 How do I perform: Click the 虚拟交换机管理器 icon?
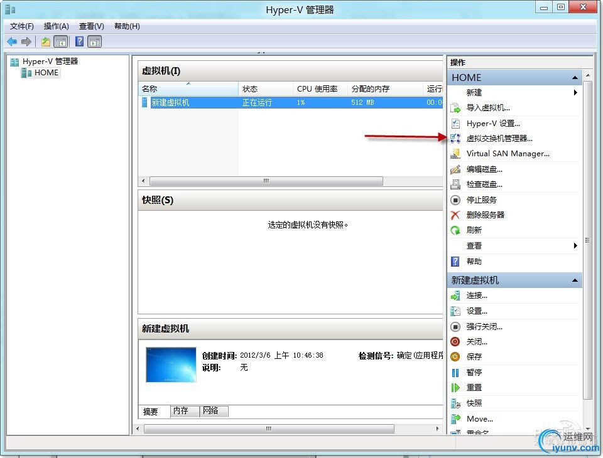(x=455, y=138)
